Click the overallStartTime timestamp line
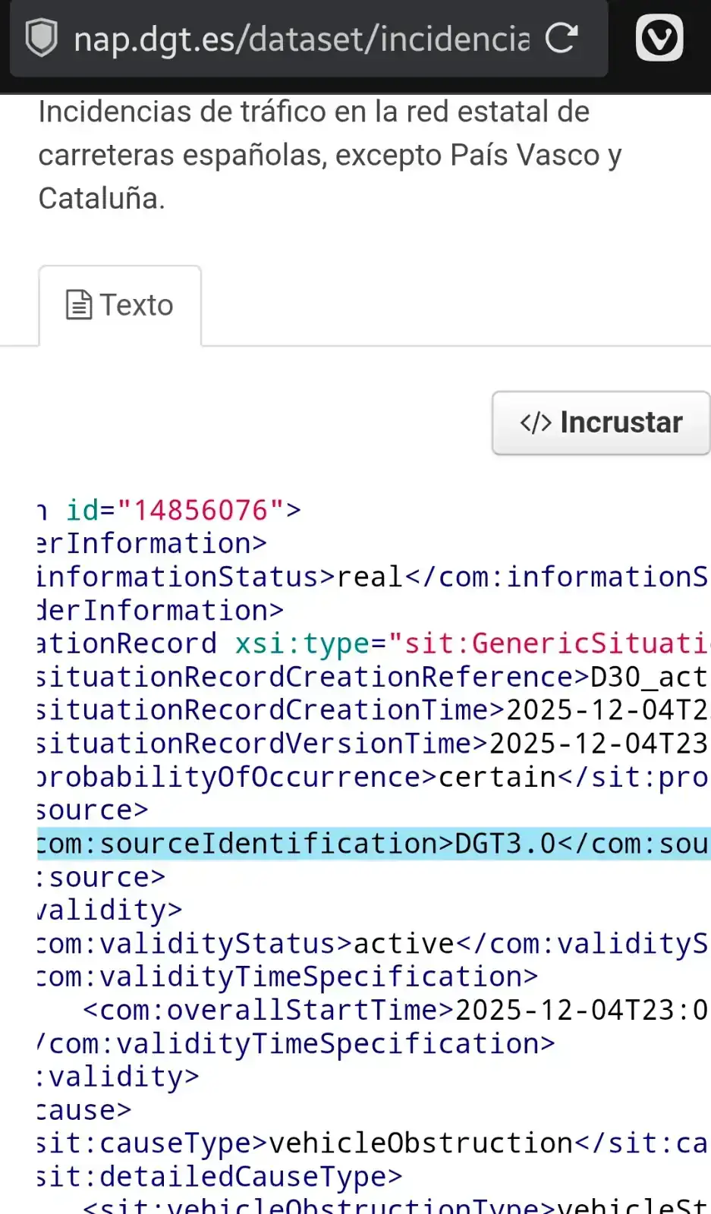 (395, 1011)
